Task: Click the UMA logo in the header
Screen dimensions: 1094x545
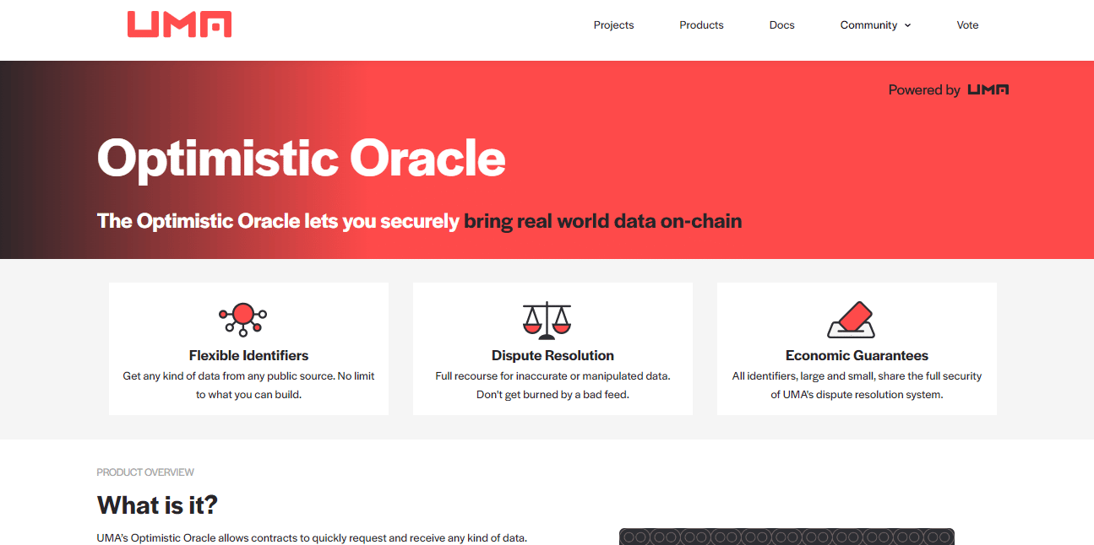Action: coord(179,24)
